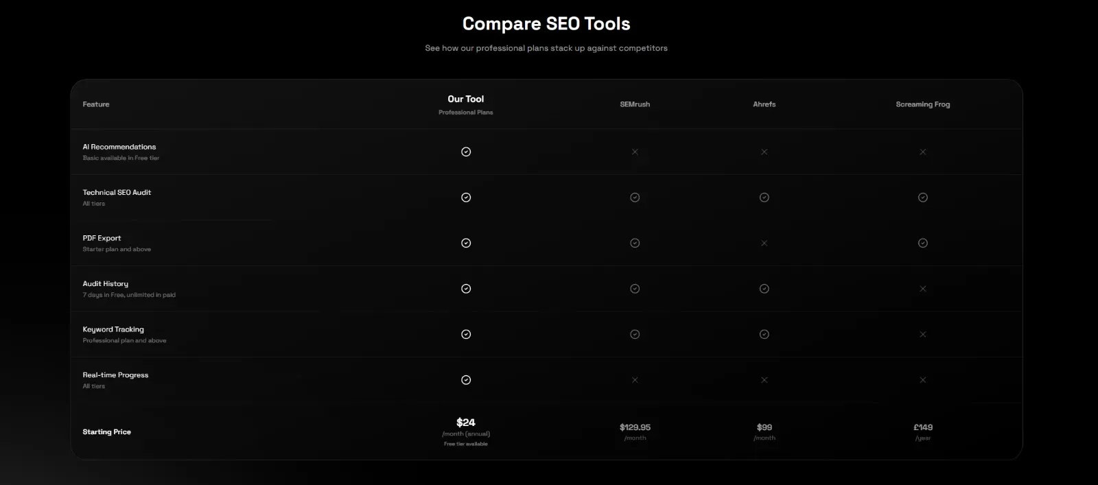The width and height of the screenshot is (1098, 485).
Task: Click SEMrush cross icon for AI Recommendations
Action: (635, 152)
